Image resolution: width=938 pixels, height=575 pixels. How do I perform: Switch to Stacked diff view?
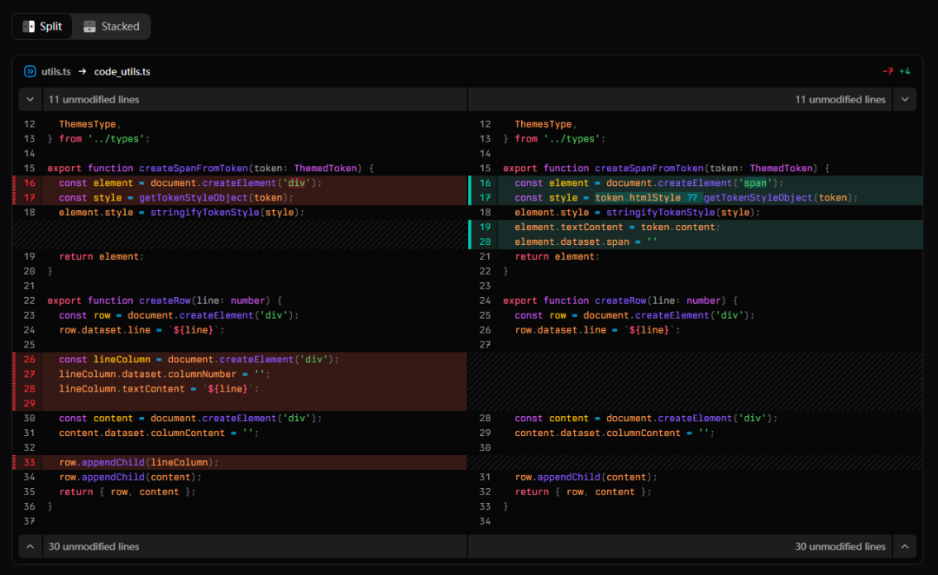[x=111, y=26]
